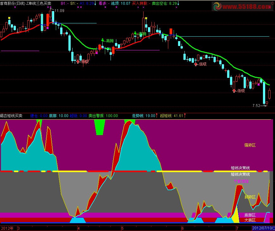Click the month 6 marker on the time axis
Screen dimensions: 275x231
(x=182, y=228)
